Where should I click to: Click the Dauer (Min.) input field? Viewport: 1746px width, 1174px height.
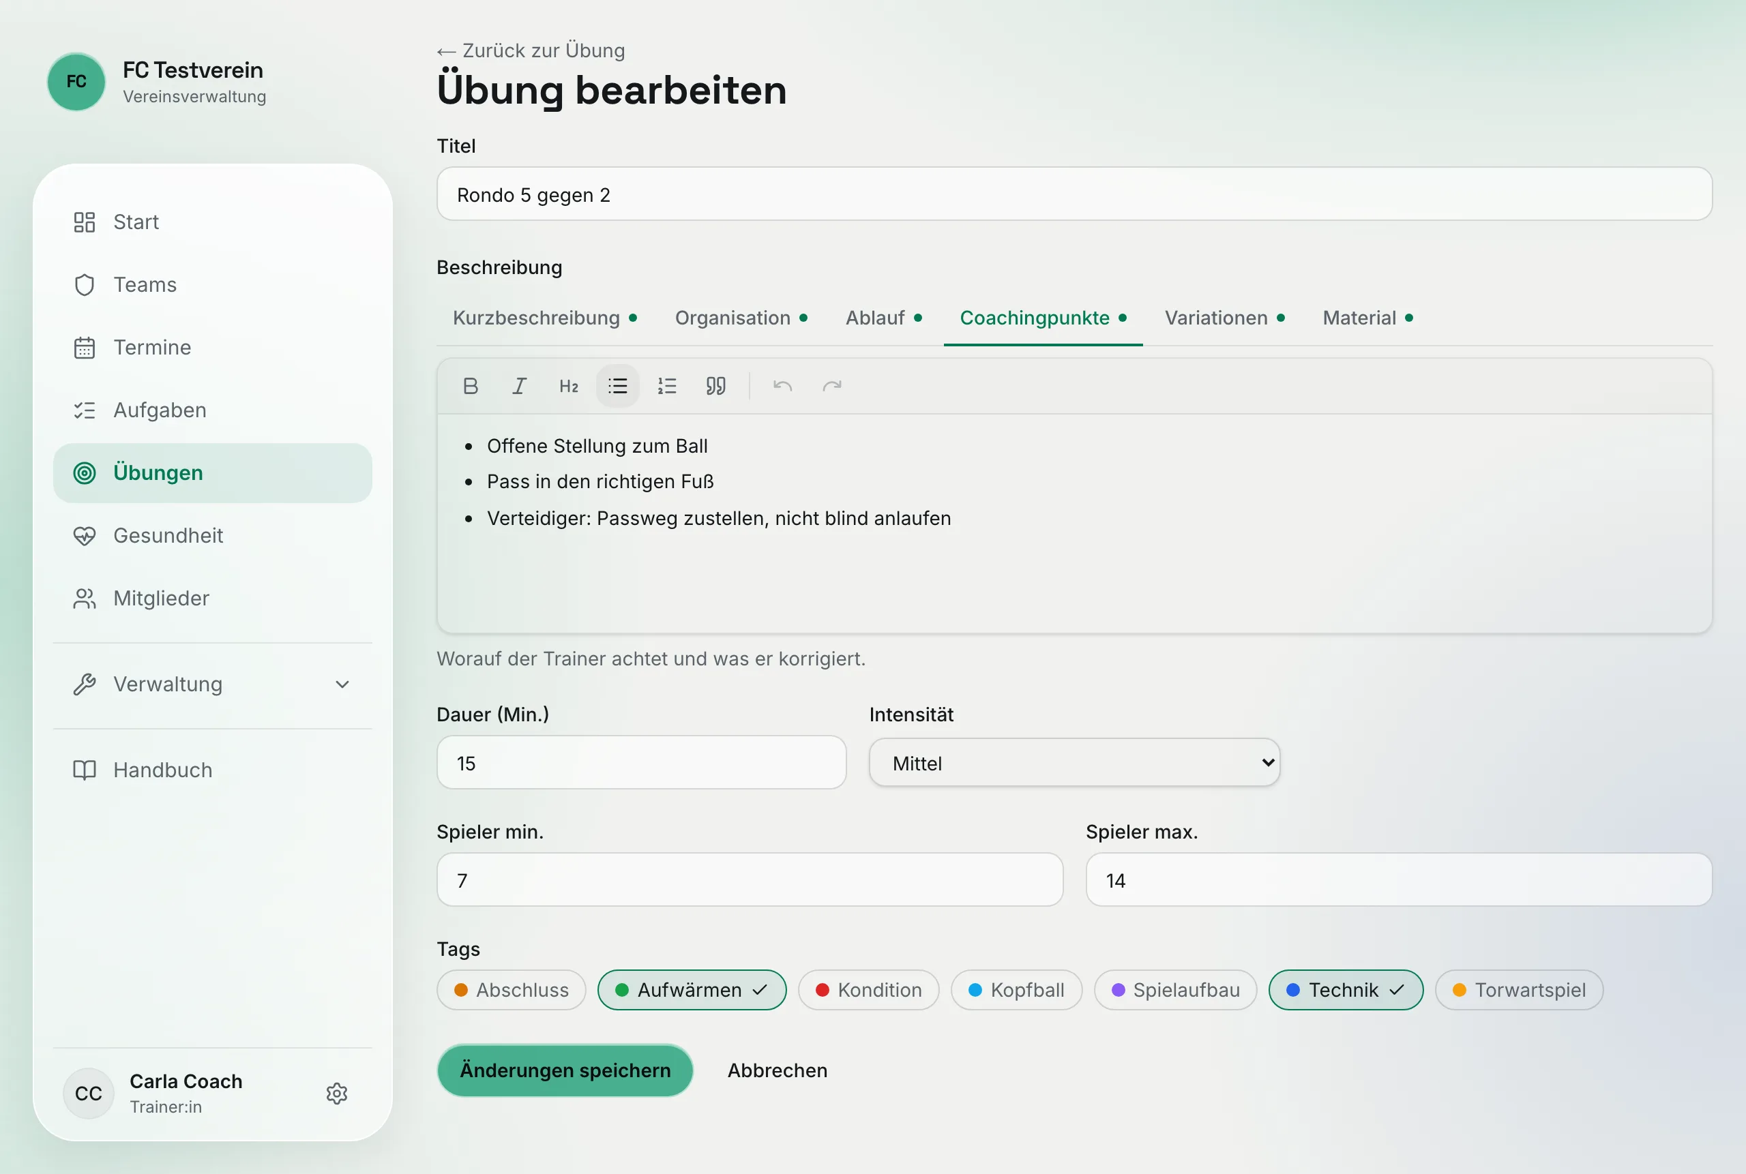click(x=641, y=763)
